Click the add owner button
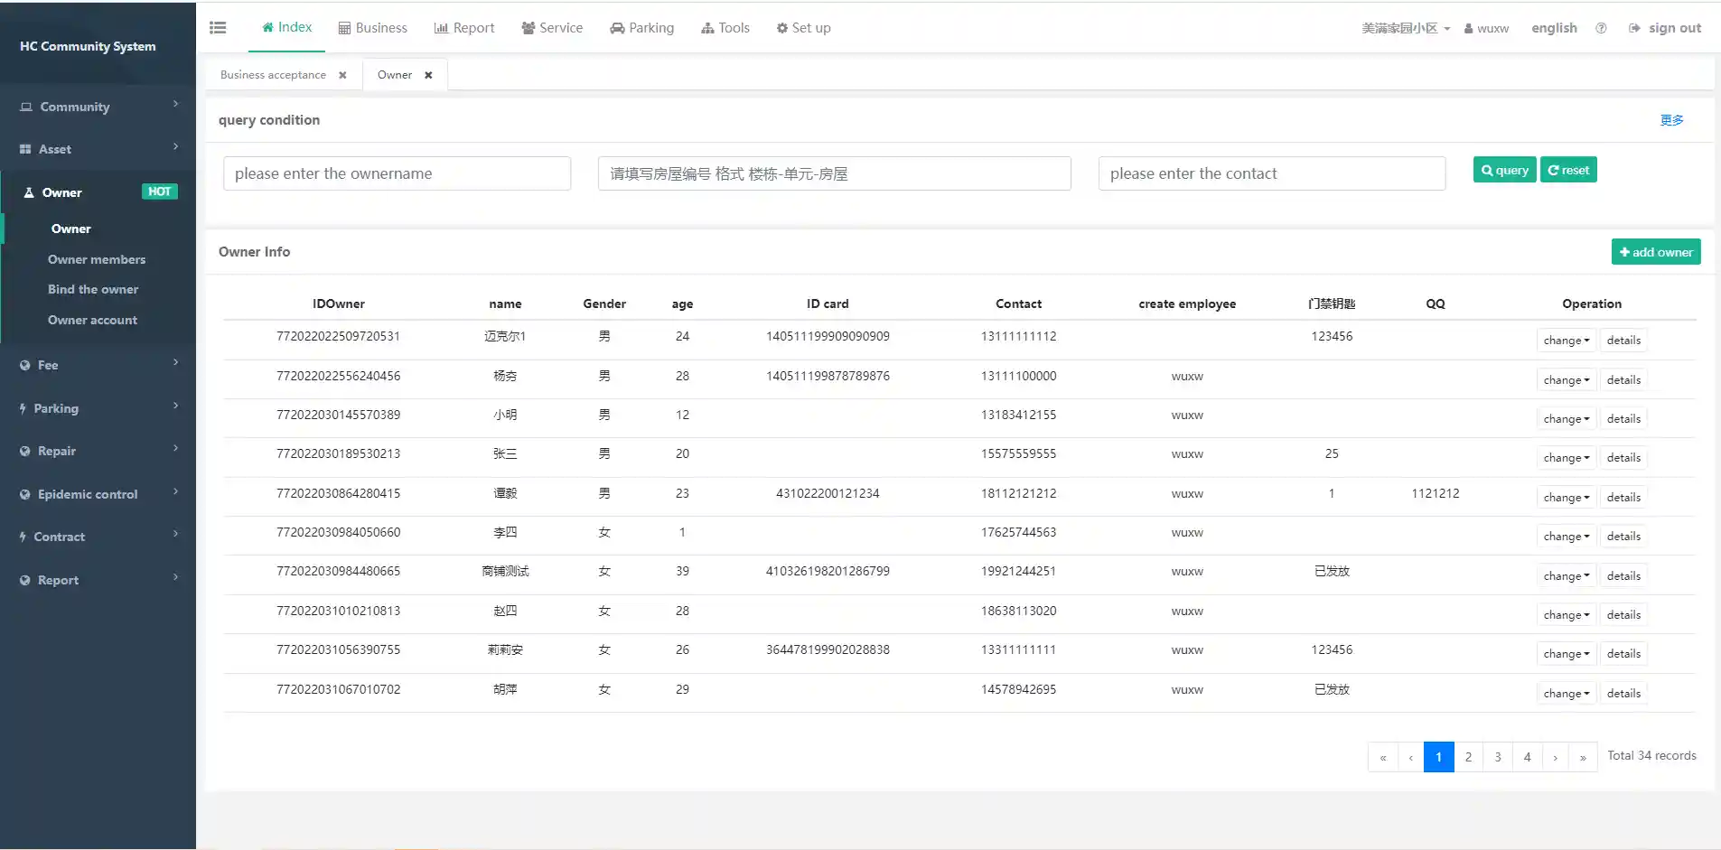The height and width of the screenshot is (850, 1721). (1655, 252)
